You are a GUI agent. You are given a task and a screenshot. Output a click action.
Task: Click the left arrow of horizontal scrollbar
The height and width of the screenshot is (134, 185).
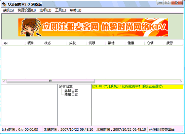pos(4,81)
